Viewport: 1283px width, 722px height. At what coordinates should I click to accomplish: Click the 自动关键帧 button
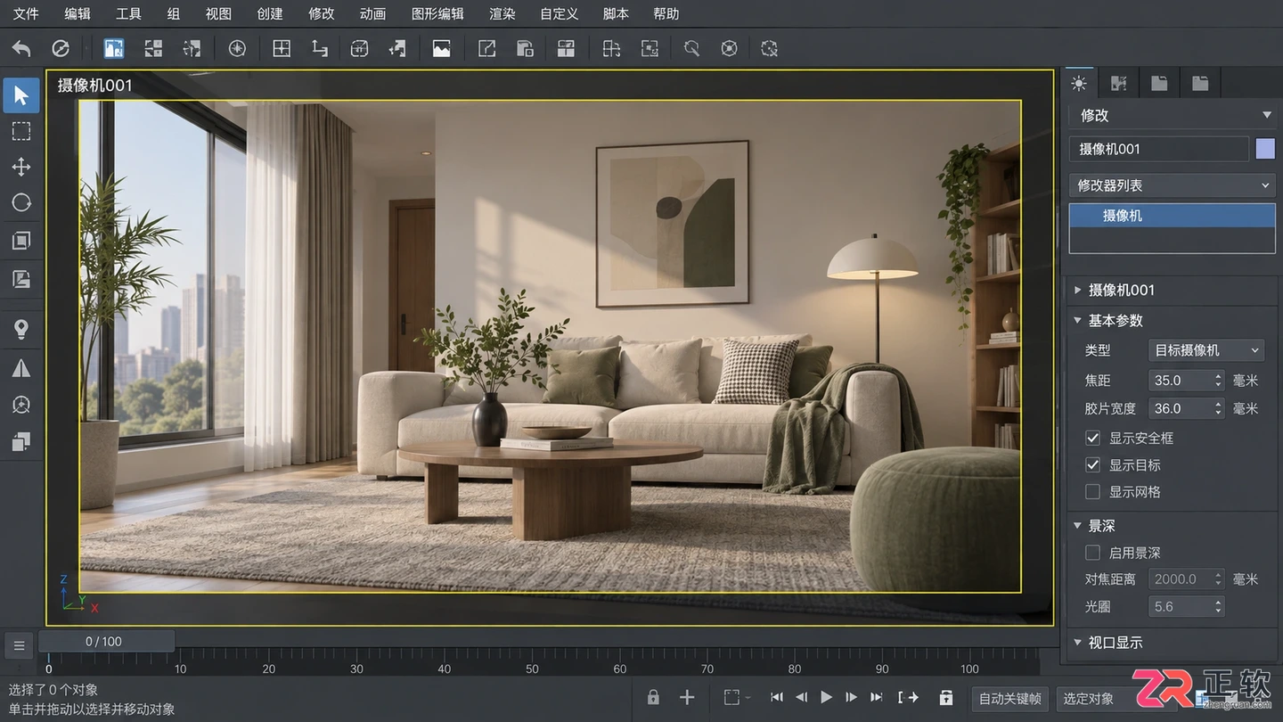1009,699
